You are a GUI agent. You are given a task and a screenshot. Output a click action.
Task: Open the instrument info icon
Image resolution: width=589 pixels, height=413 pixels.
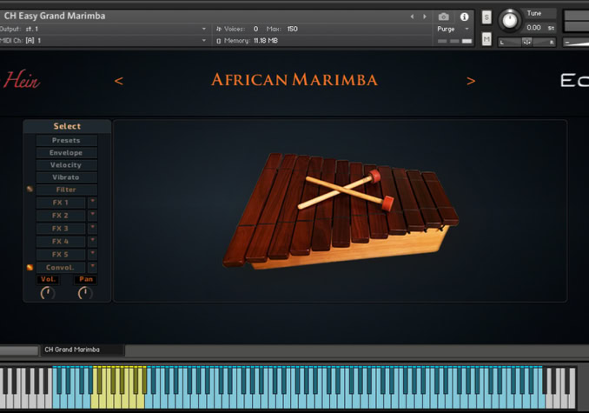click(464, 17)
